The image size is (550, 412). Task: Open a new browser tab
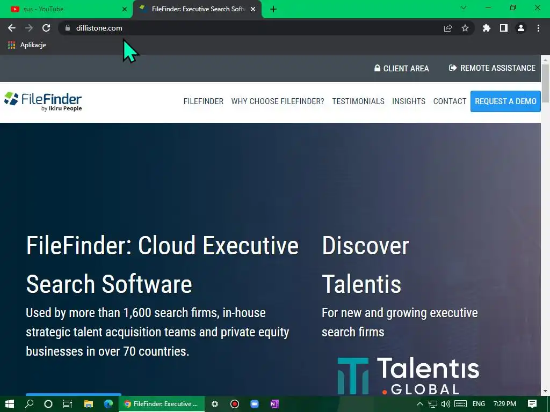273,9
